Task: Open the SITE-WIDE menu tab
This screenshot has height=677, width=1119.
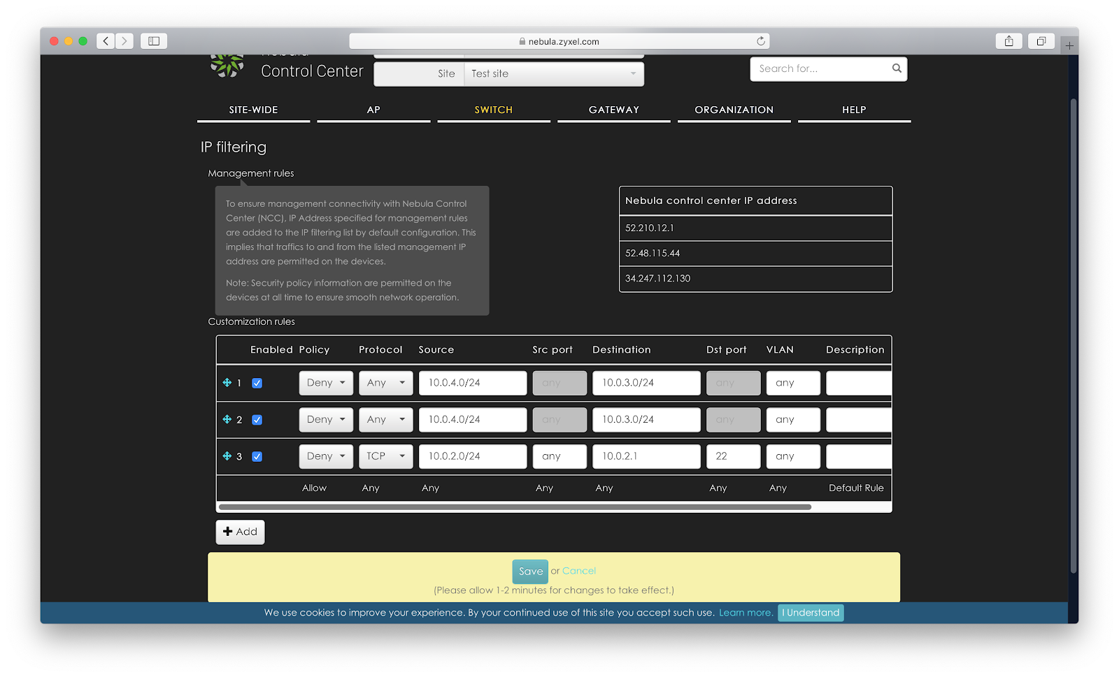Action: 253,110
